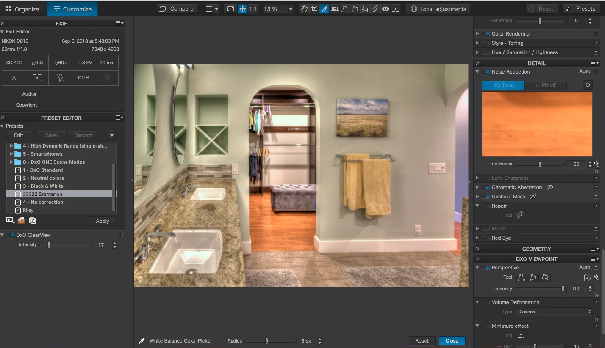Image resolution: width=605 pixels, height=348 pixels.
Task: Click the Red Eye tool in top toolbar
Action: click(385, 9)
